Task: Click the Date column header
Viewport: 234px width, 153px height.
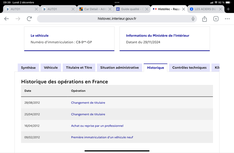Action: 28,91
